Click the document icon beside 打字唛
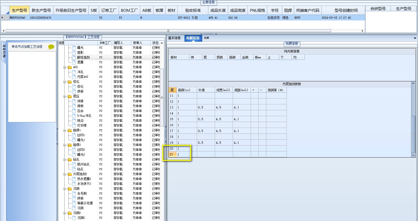 click(74, 125)
